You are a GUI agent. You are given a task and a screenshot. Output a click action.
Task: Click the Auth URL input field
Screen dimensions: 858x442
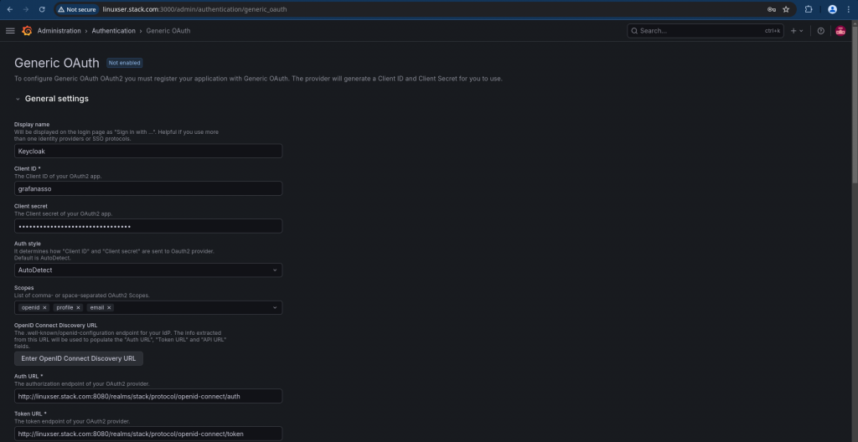tap(148, 396)
